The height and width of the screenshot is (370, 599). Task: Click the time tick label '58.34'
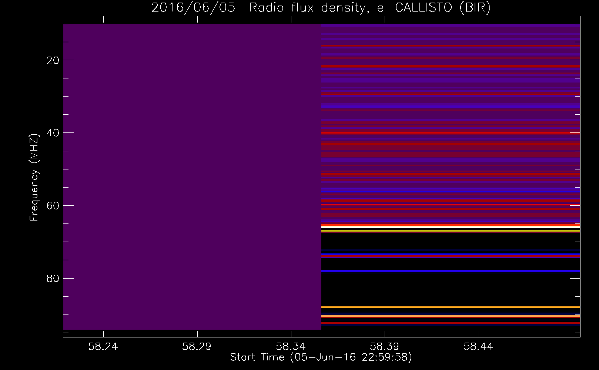point(291,346)
